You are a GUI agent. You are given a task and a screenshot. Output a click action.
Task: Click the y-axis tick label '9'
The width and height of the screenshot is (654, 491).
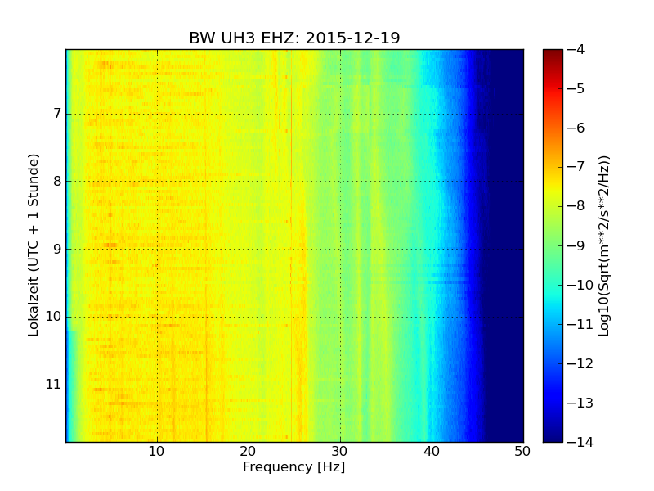(57, 249)
